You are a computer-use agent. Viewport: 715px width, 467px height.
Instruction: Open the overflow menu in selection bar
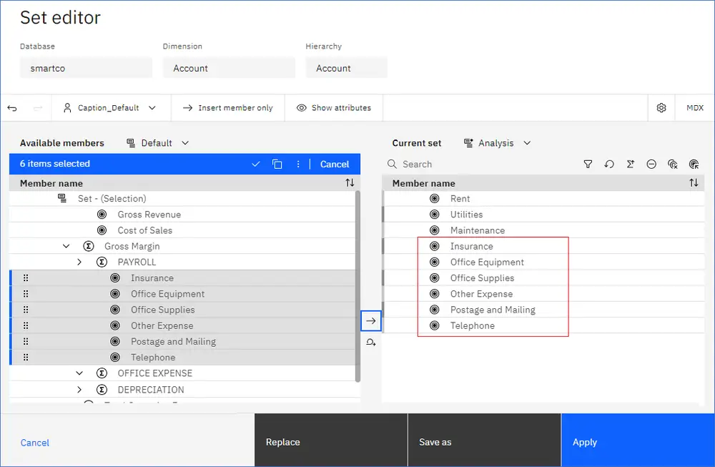coord(298,164)
